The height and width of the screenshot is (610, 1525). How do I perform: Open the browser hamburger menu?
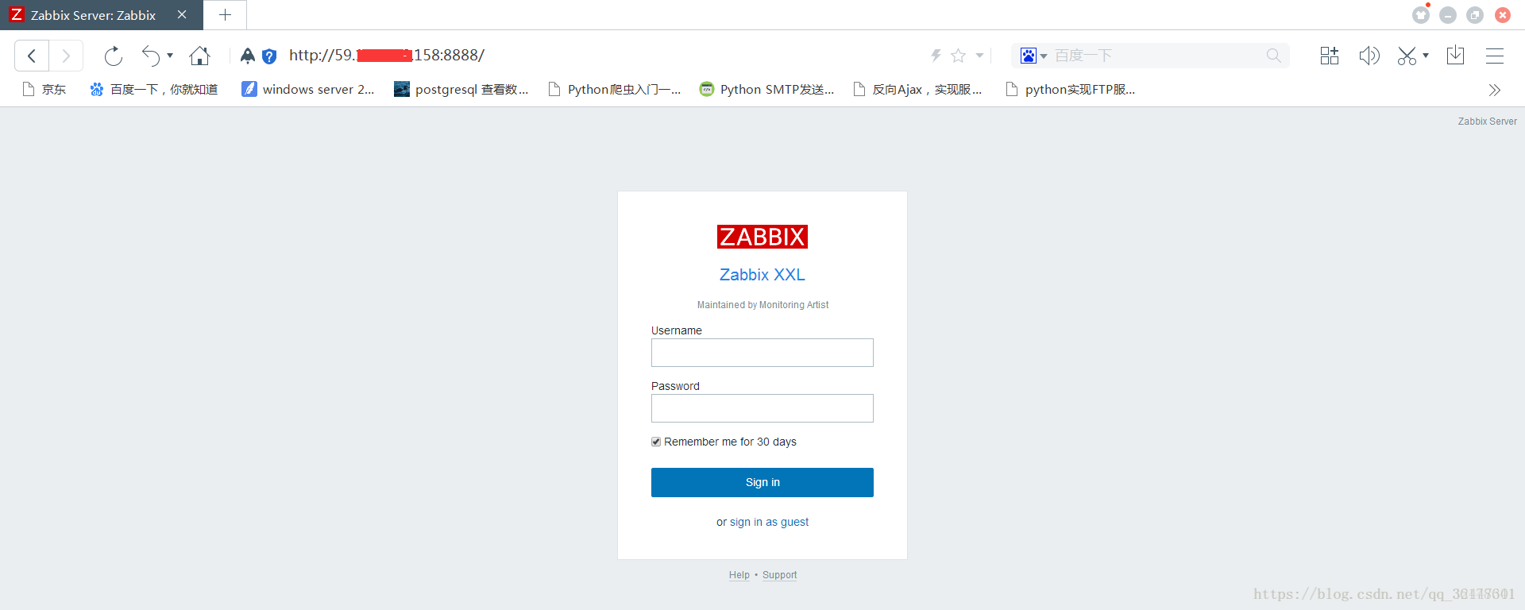(1495, 56)
